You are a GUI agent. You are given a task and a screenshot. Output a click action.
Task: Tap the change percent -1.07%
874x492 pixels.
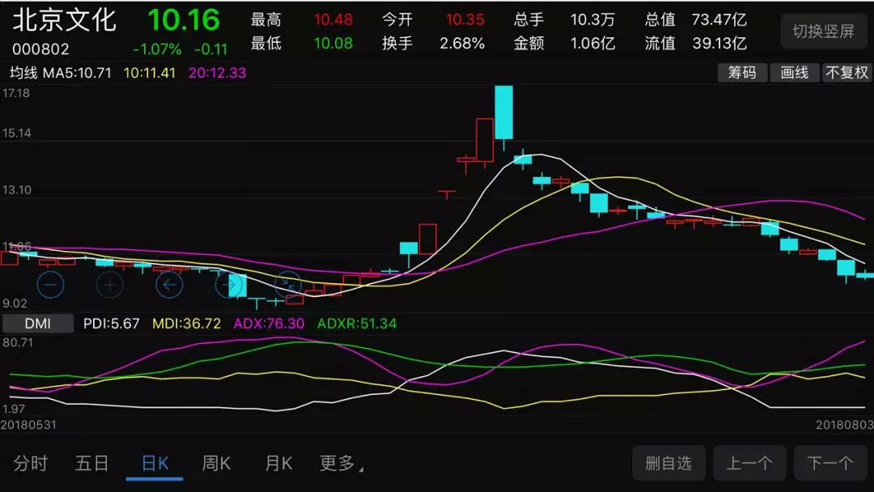click(157, 49)
